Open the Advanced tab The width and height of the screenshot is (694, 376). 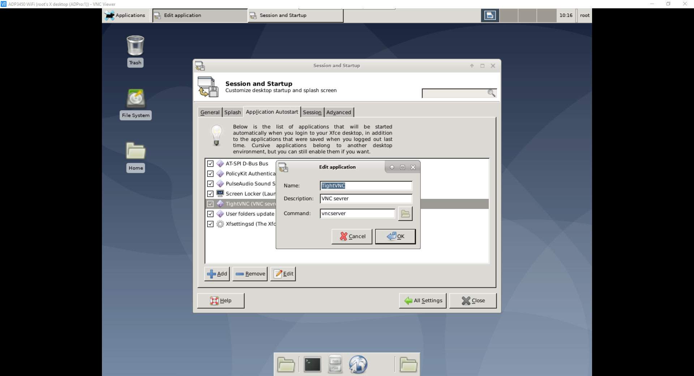pos(339,112)
